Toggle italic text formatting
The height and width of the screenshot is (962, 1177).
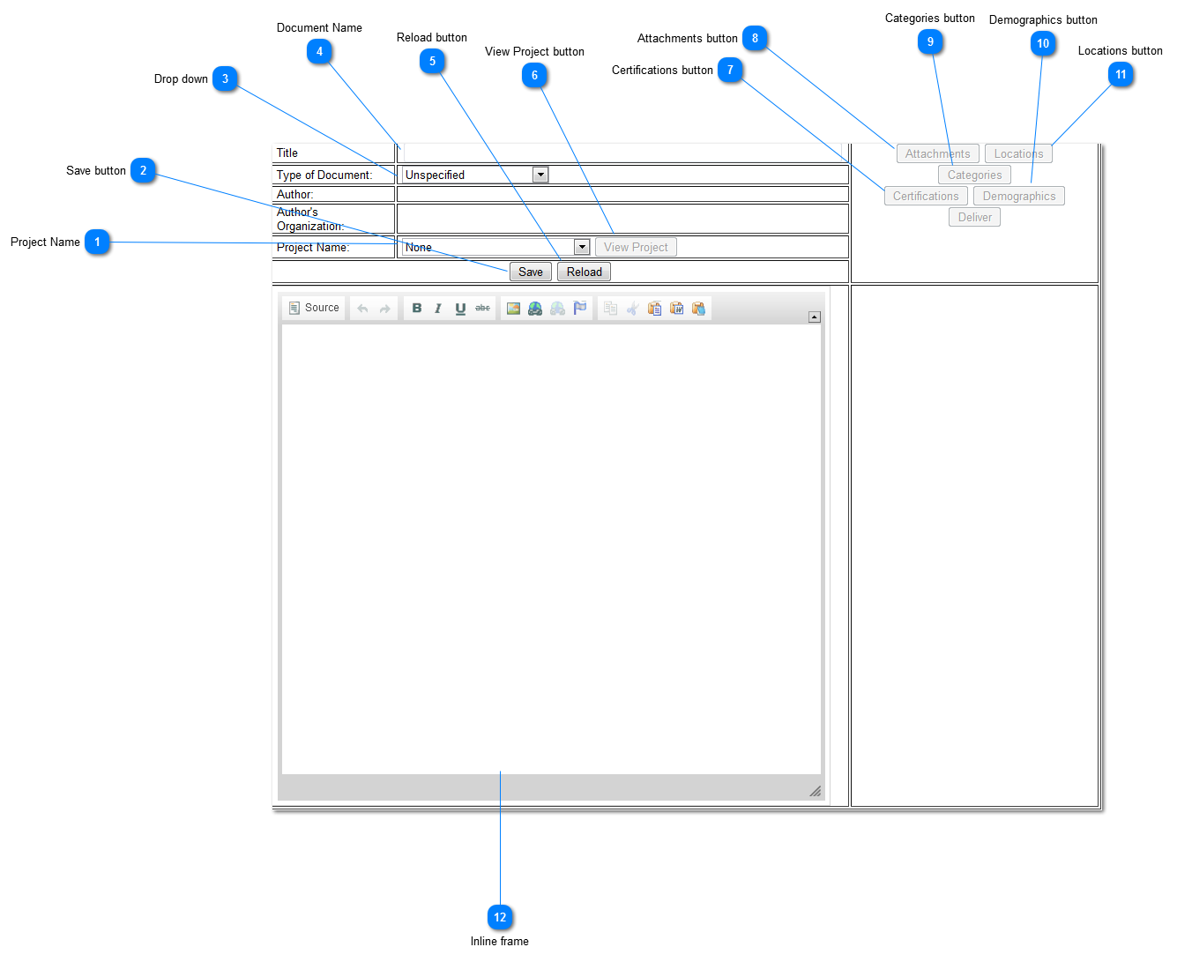pyautogui.click(x=438, y=308)
